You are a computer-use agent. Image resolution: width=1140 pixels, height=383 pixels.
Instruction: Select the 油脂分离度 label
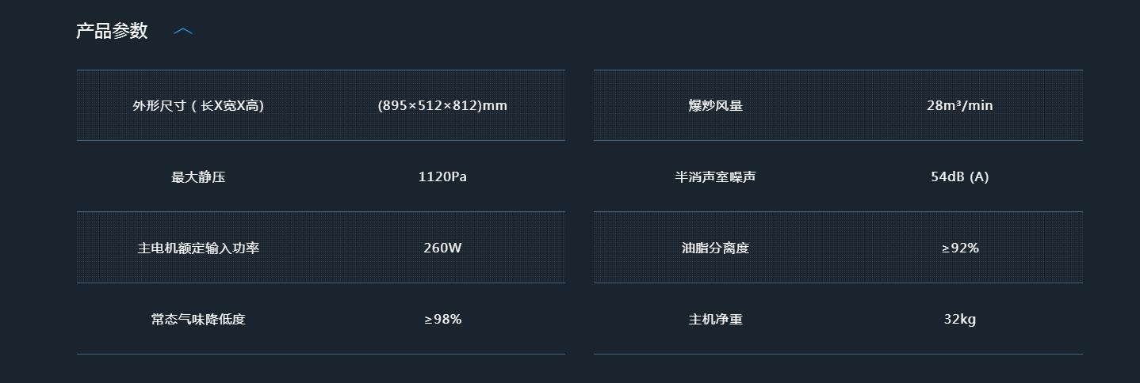[x=715, y=248]
